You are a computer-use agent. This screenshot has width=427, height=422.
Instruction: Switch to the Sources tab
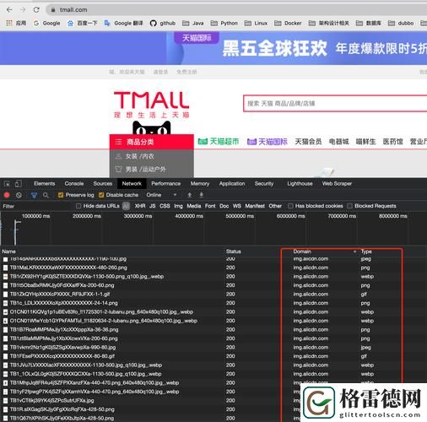pyautogui.click(x=103, y=184)
